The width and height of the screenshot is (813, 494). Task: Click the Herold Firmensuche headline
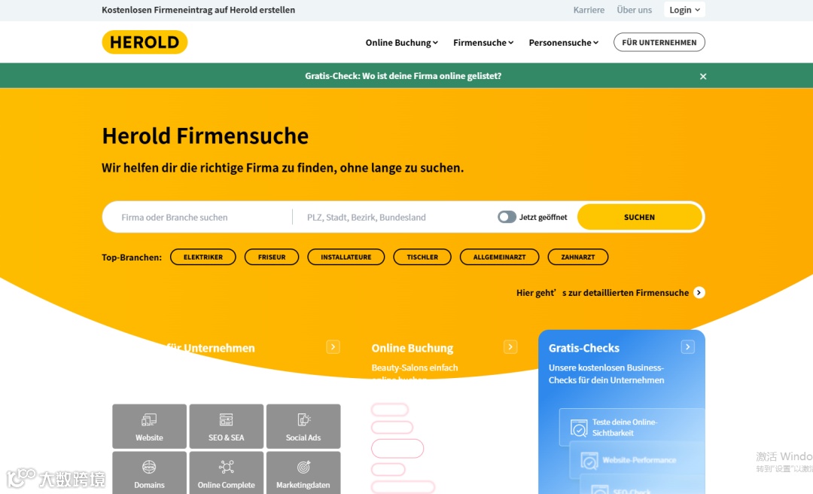[206, 136]
